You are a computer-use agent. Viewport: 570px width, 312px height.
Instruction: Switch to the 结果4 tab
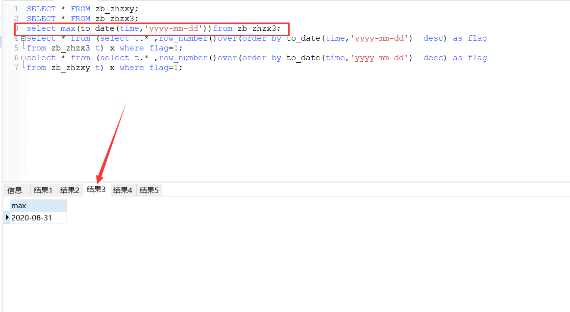point(123,190)
